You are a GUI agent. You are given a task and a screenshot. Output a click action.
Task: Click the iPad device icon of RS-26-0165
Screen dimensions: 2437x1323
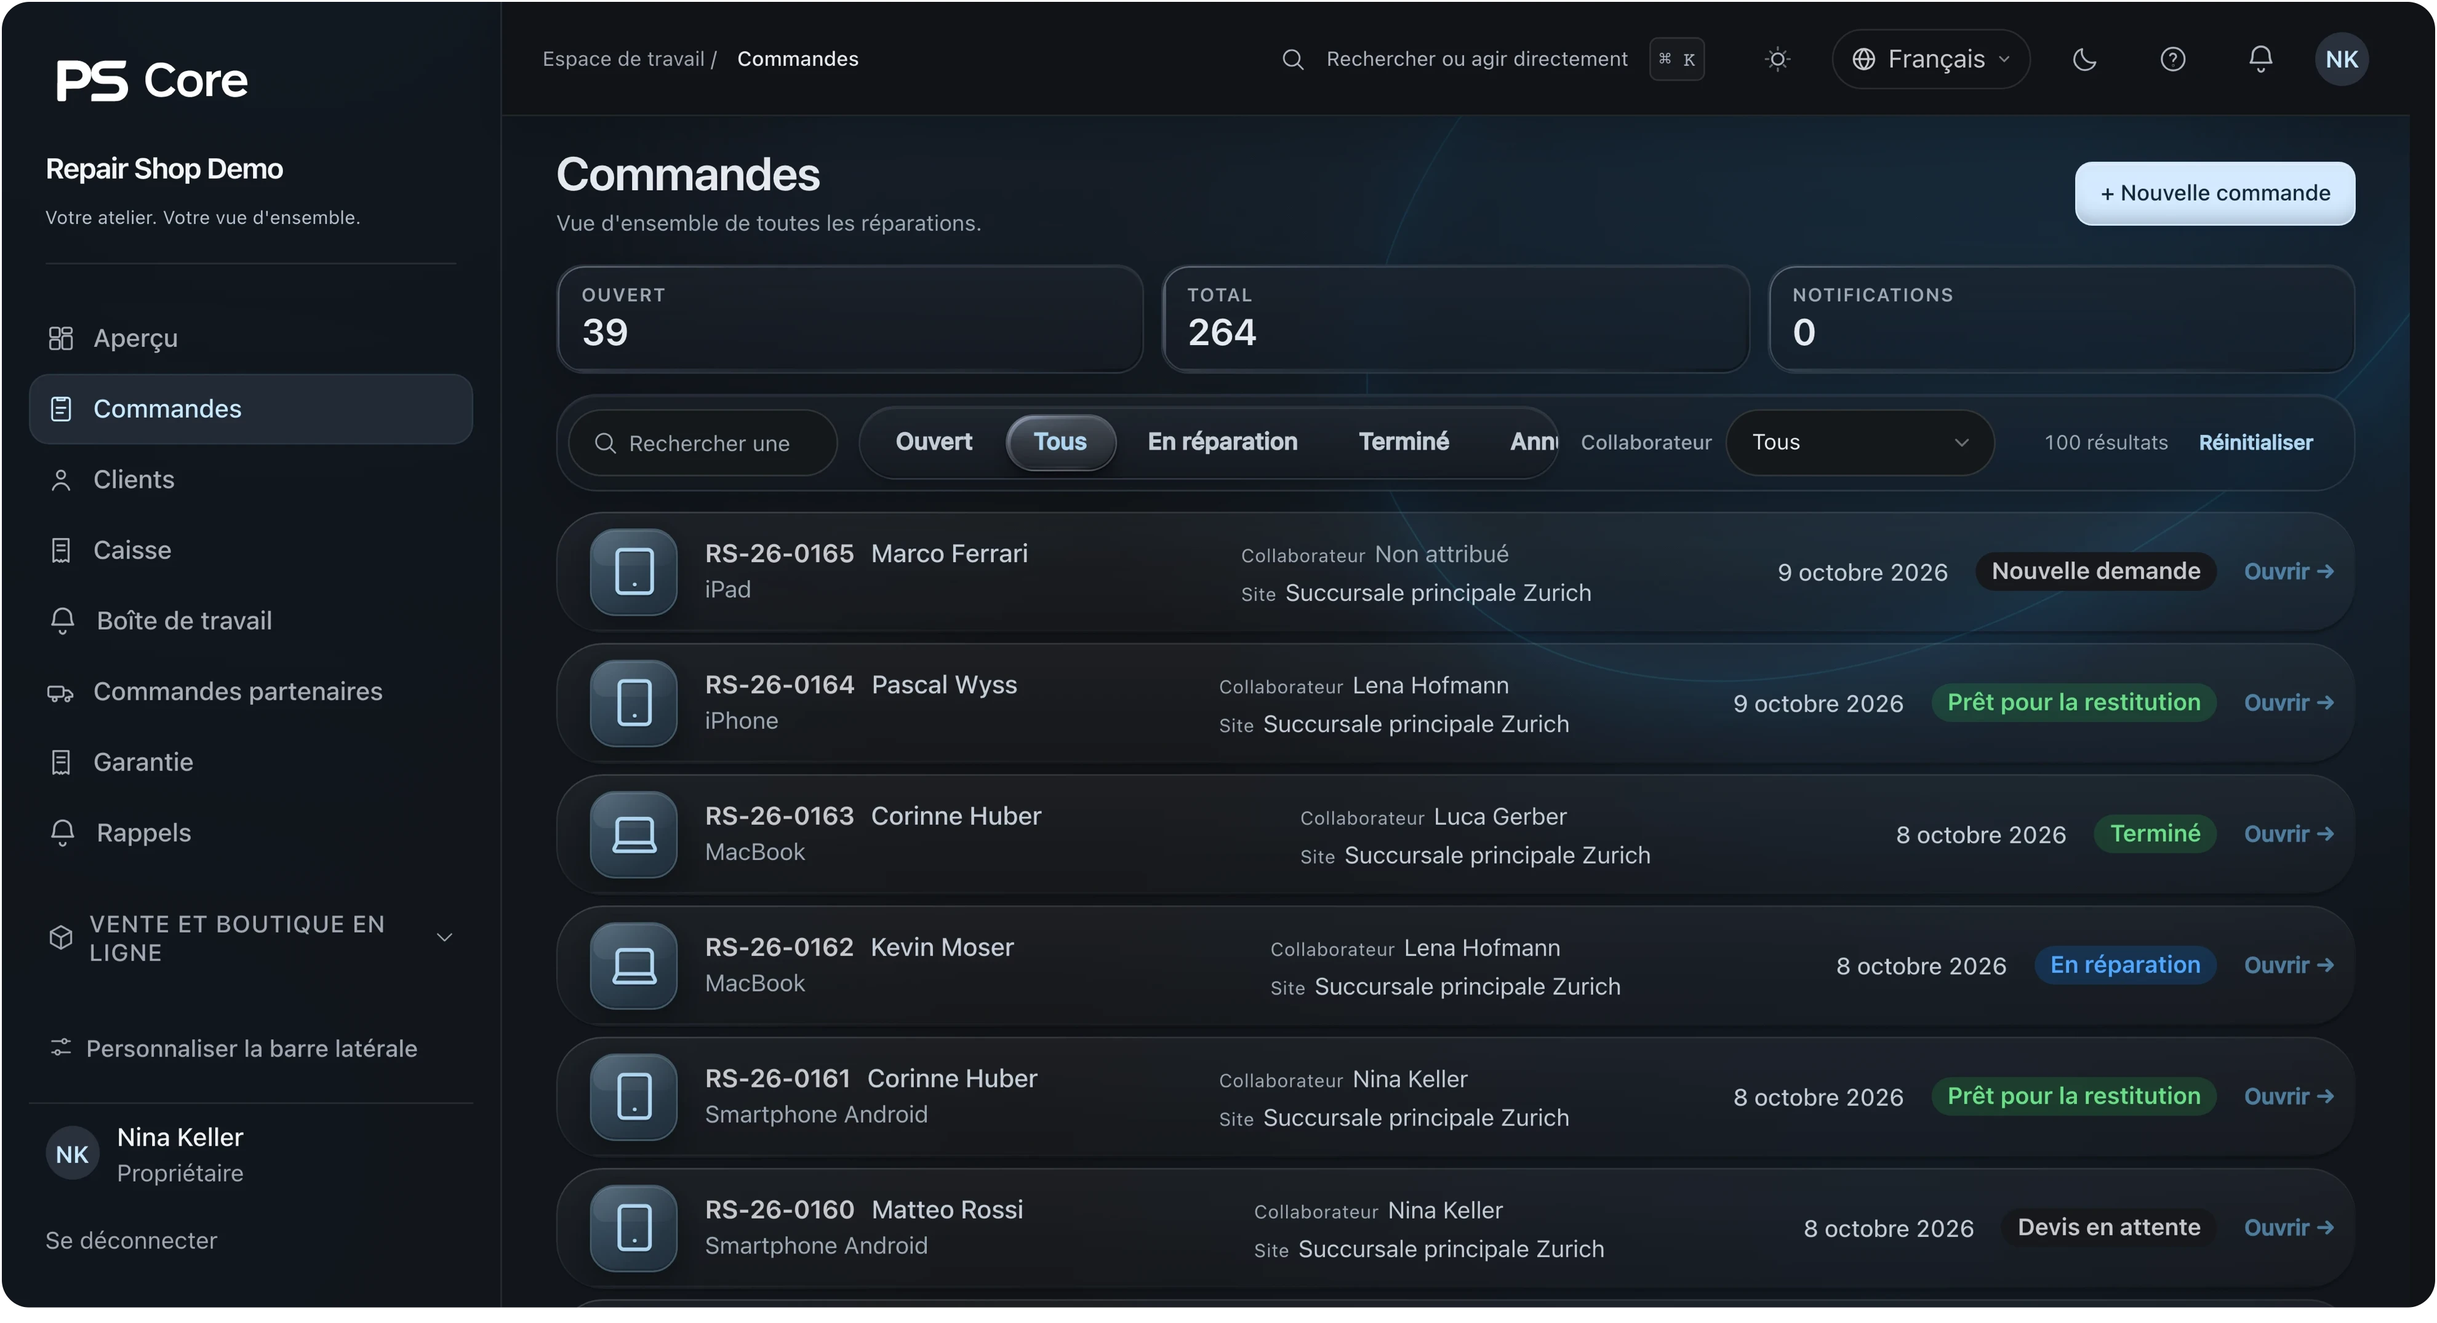(634, 572)
